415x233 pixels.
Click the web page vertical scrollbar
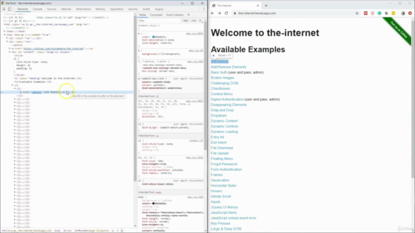(x=413, y=99)
